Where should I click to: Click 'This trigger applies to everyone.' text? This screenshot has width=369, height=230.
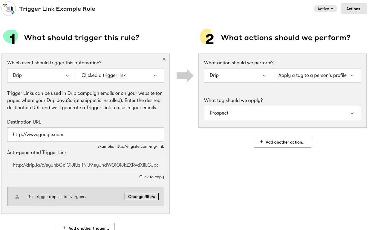pos(56,197)
